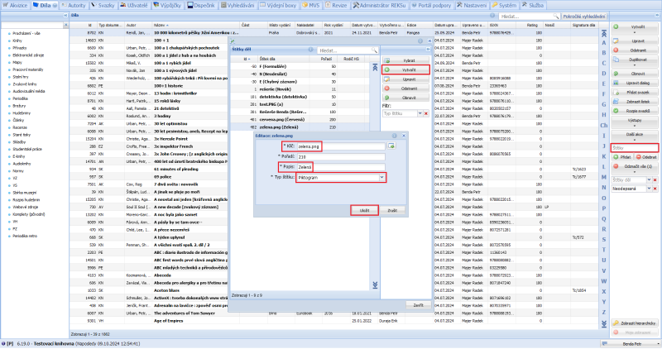Screen dimensions: 662x349
Task: Open the Typ štítku dropdown showing Piktogram
Action: [x=381, y=177]
